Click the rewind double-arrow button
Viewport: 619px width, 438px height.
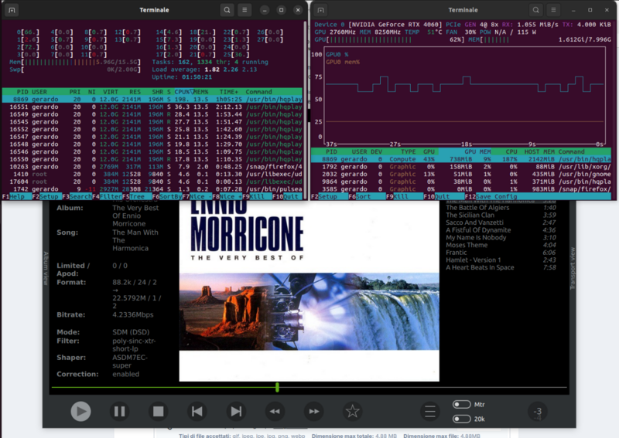pyautogui.click(x=275, y=412)
